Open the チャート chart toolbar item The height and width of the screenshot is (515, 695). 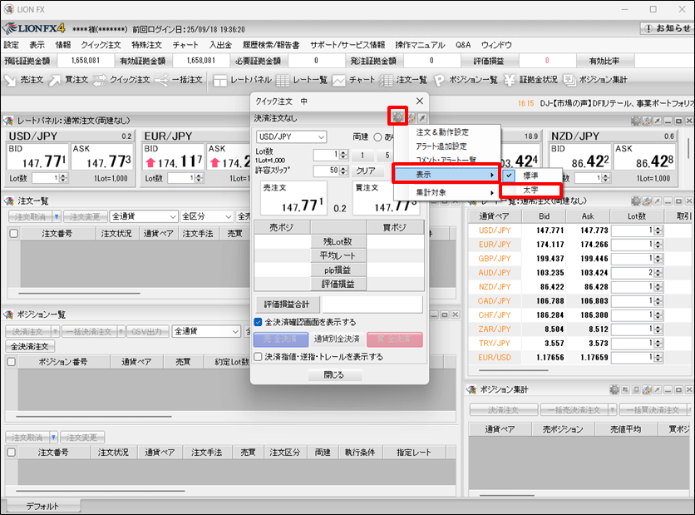click(x=353, y=80)
